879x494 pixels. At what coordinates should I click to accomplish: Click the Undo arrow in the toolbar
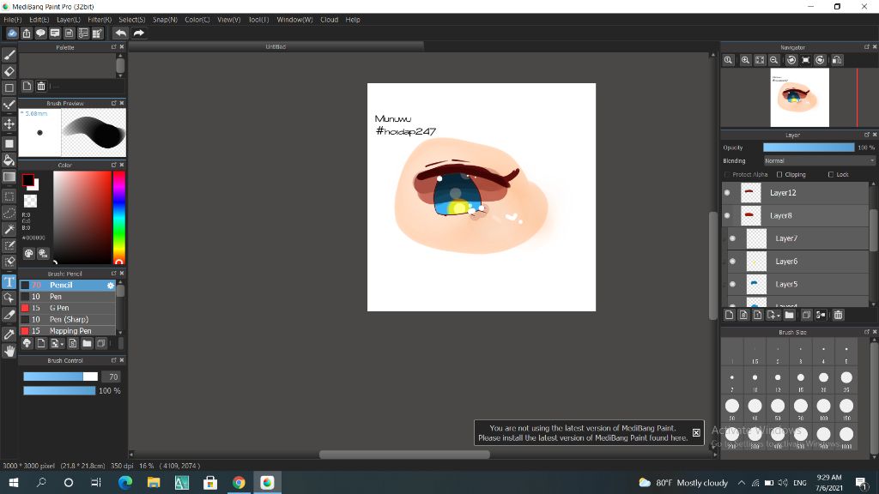tap(120, 33)
